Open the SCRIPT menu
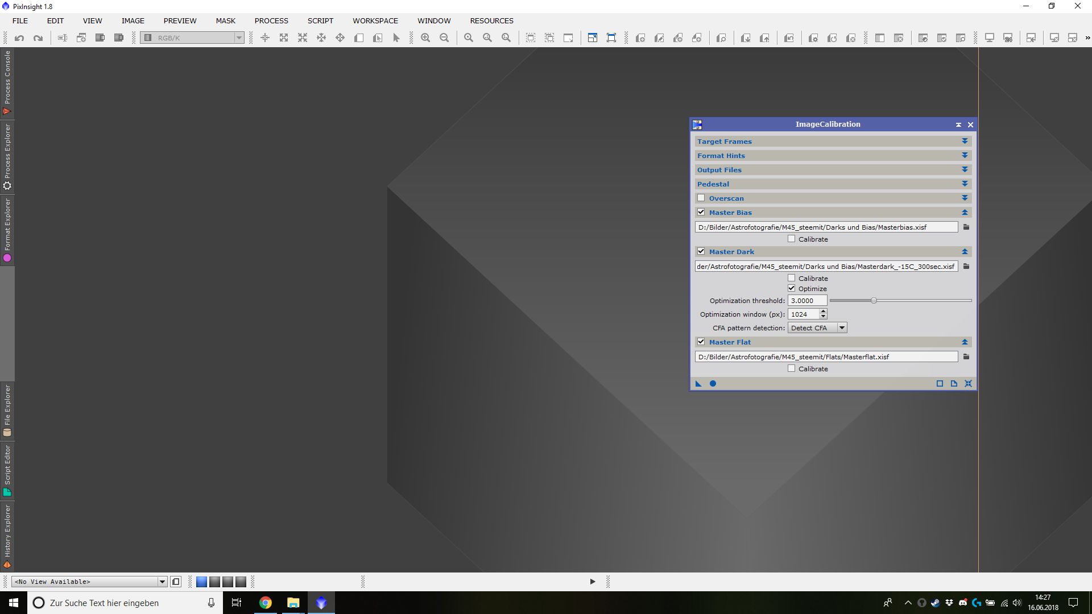This screenshot has width=1092, height=614. 320,20
